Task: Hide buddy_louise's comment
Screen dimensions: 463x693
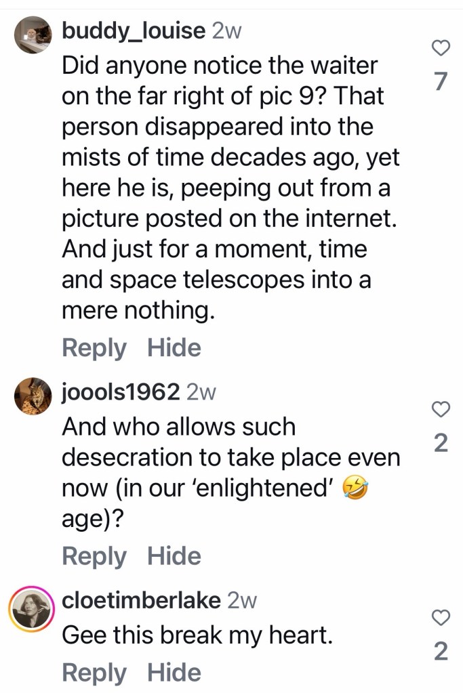Action: click(174, 348)
